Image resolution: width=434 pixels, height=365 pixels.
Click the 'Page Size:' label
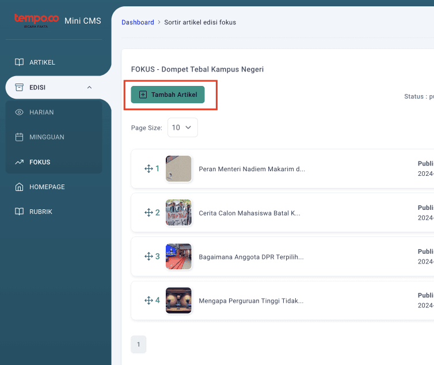click(147, 127)
